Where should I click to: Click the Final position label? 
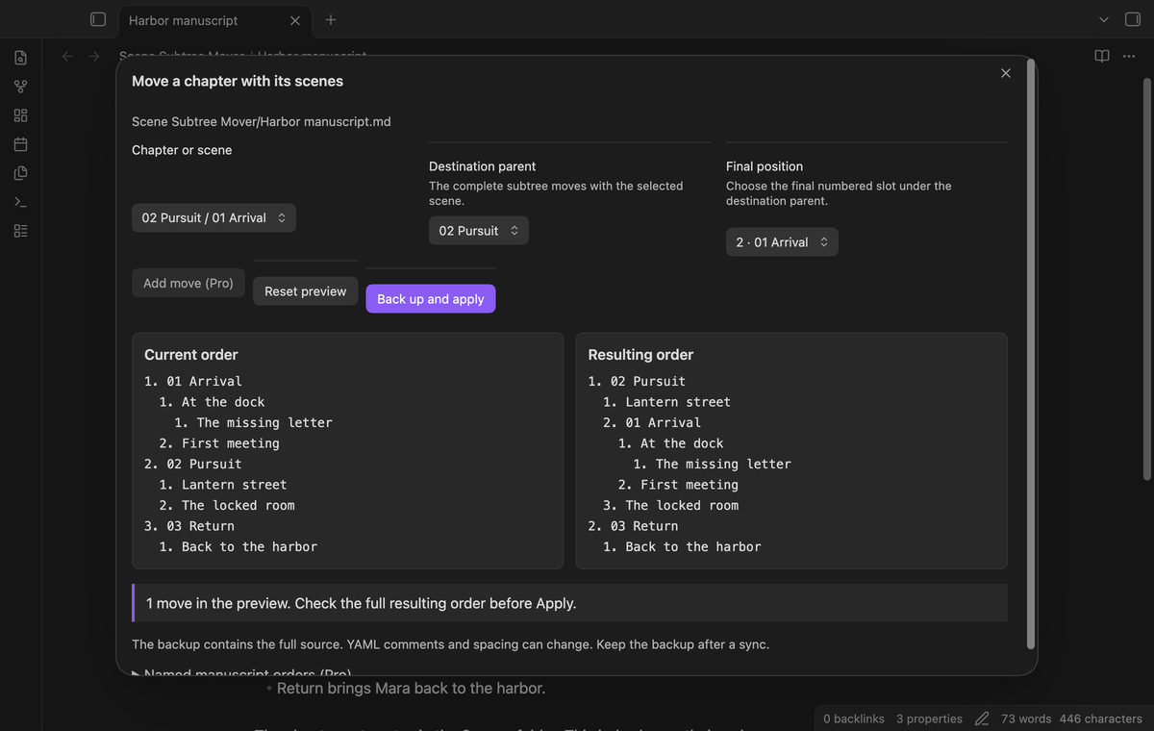click(765, 166)
